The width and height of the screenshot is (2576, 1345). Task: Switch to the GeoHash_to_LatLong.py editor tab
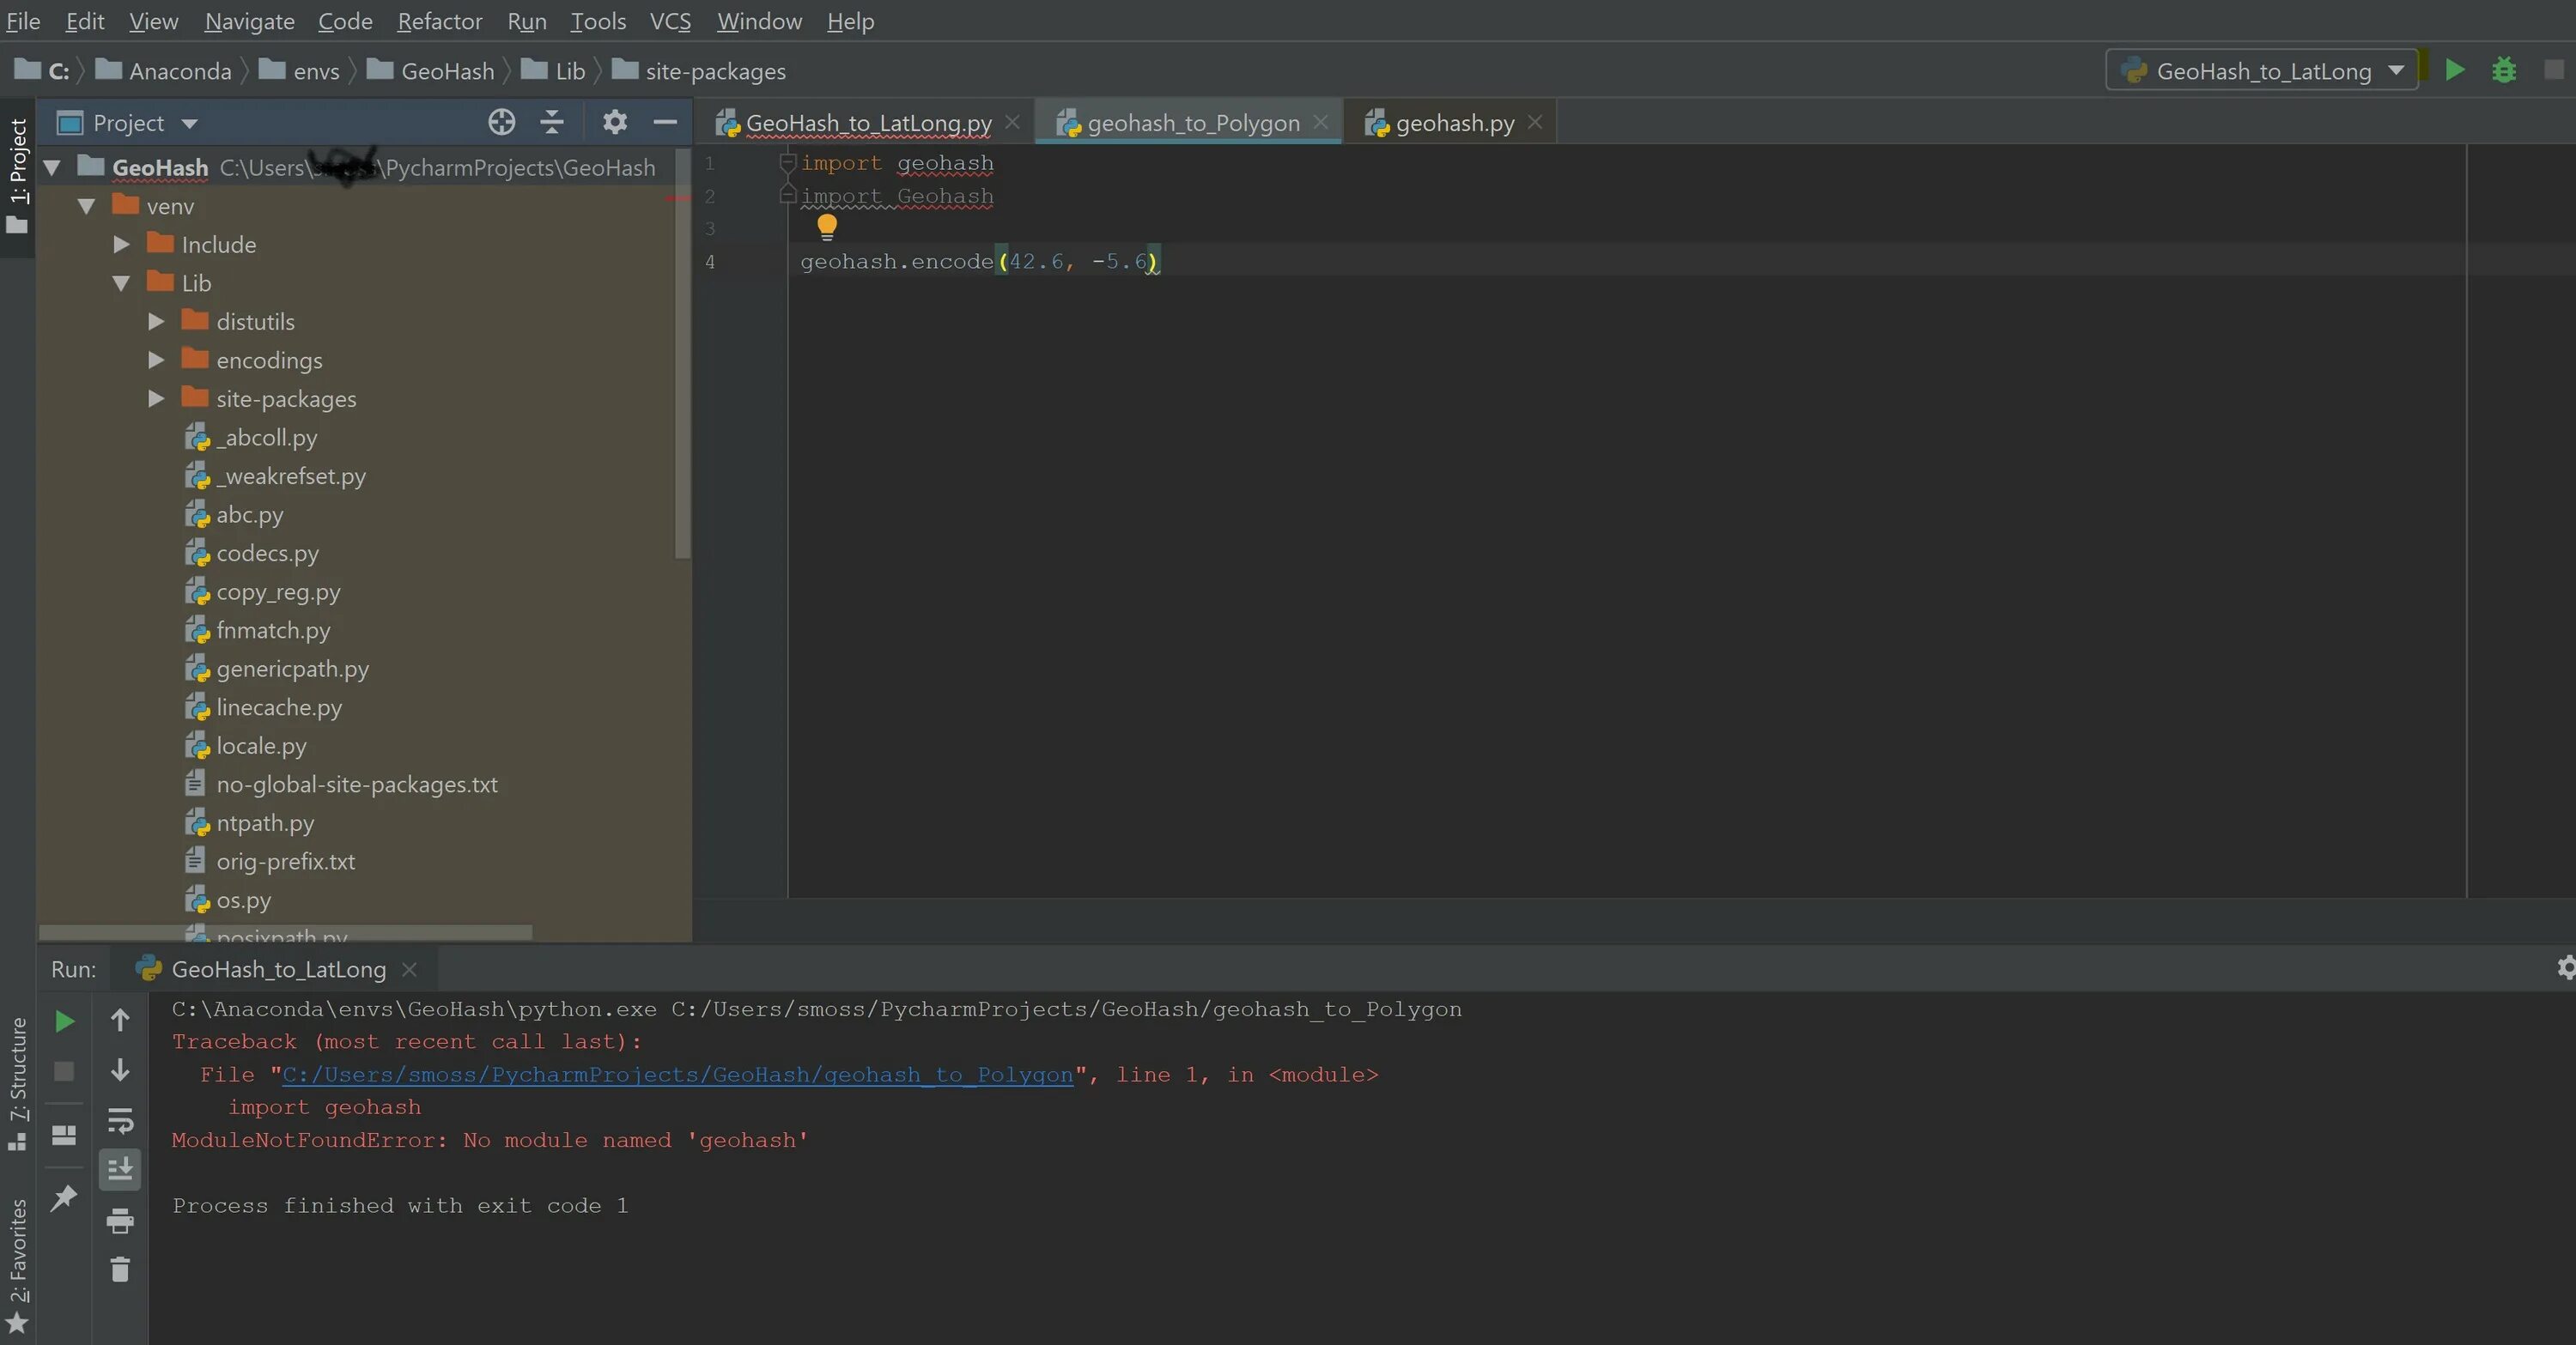click(x=868, y=123)
